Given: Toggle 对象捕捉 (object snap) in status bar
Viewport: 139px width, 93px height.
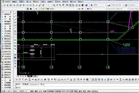Looking at the screenshot, I should point(51,91).
